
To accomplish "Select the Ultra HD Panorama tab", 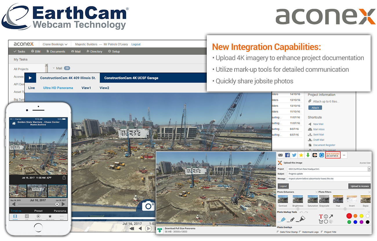I will (x=58, y=88).
